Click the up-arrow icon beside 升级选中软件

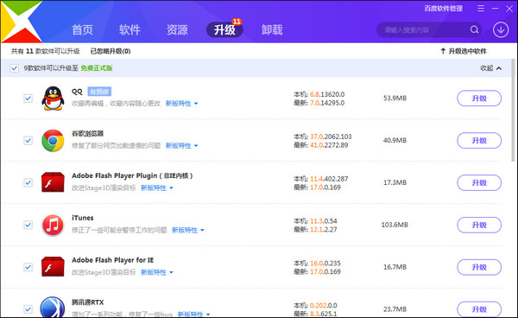(x=443, y=51)
